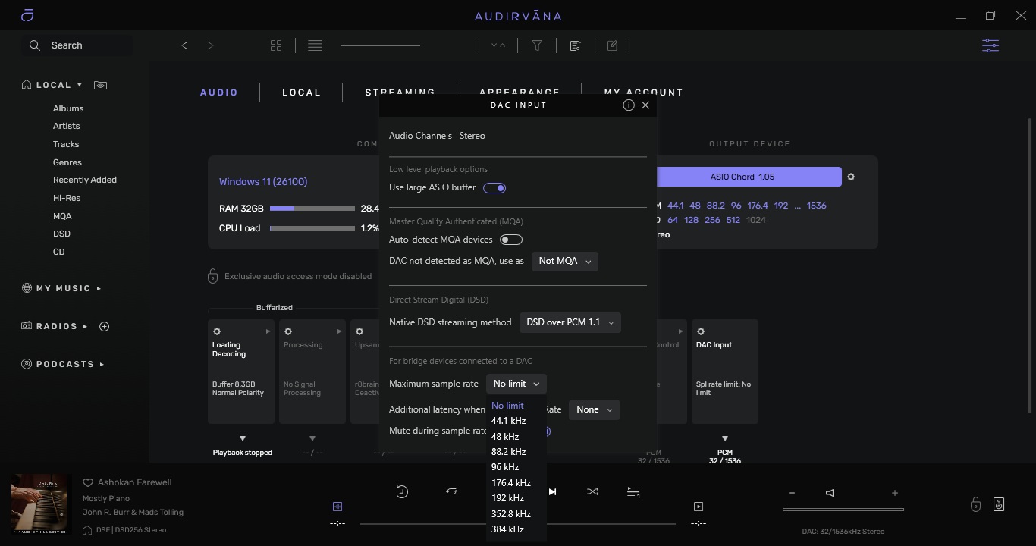Image resolution: width=1036 pixels, height=546 pixels.
Task: Open DAC Input module gear icon
Action: [701, 331]
